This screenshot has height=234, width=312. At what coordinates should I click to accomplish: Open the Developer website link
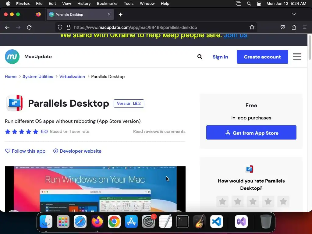tap(77, 151)
